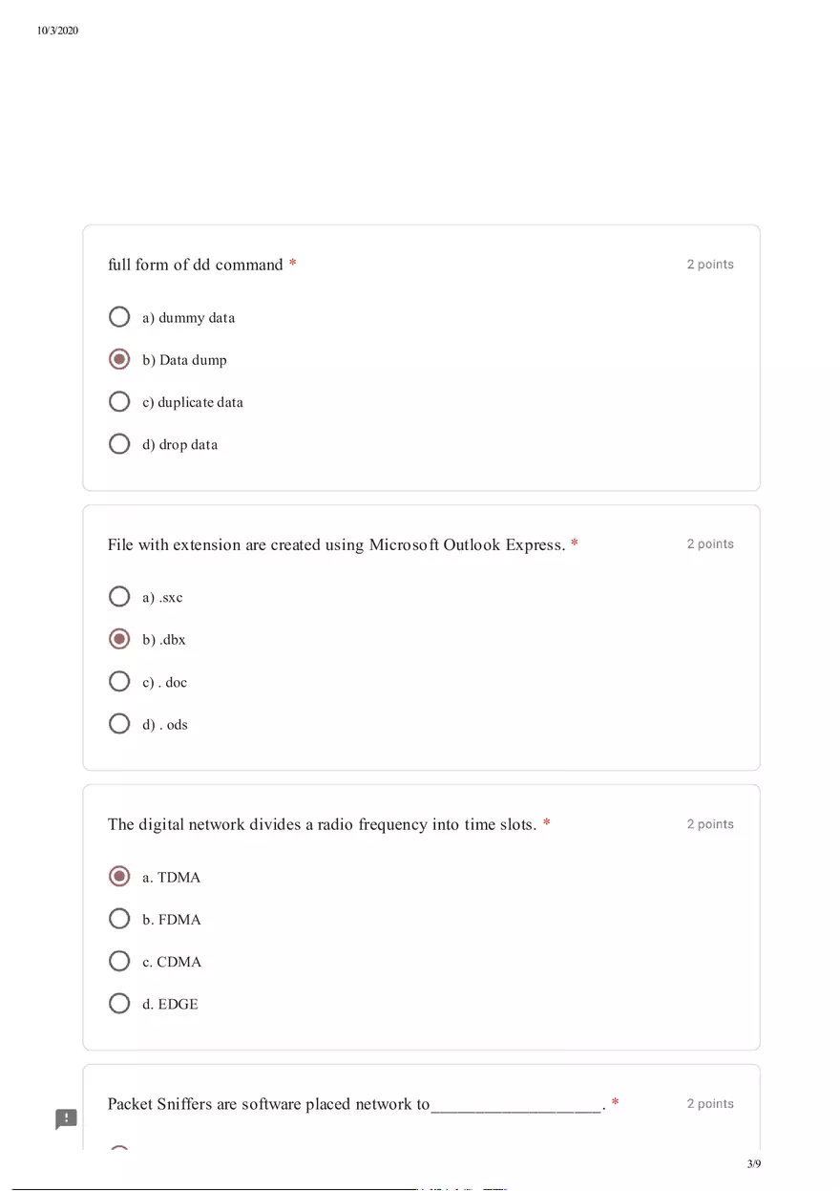This screenshot has width=840, height=1191.
Task: Select option d. EDGE
Action: 119,1003
